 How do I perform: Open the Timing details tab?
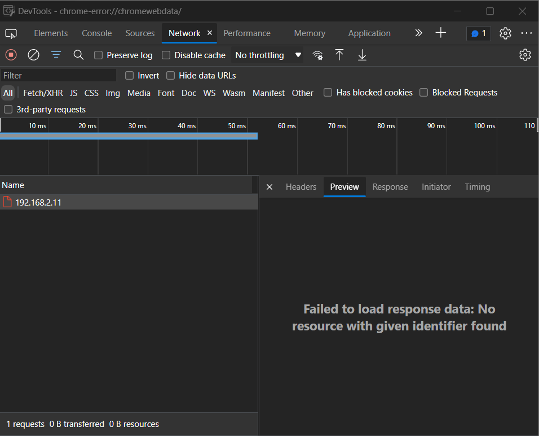(x=477, y=187)
